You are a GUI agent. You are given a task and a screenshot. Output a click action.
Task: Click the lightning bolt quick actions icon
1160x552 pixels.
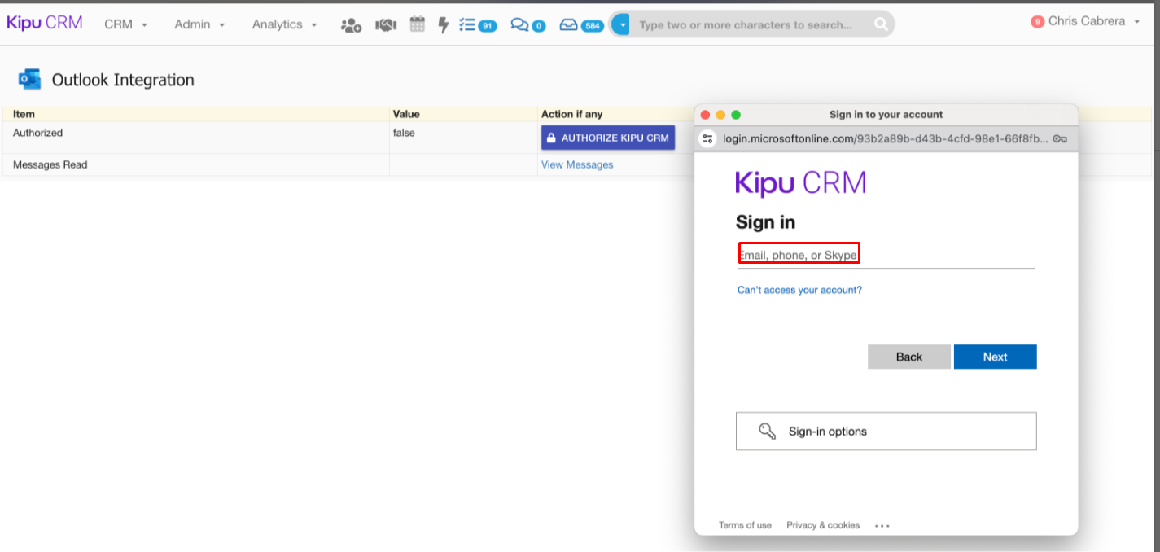[444, 25]
